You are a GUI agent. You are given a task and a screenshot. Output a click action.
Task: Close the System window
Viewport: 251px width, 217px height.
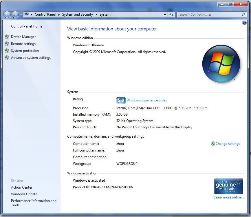coord(241,4)
